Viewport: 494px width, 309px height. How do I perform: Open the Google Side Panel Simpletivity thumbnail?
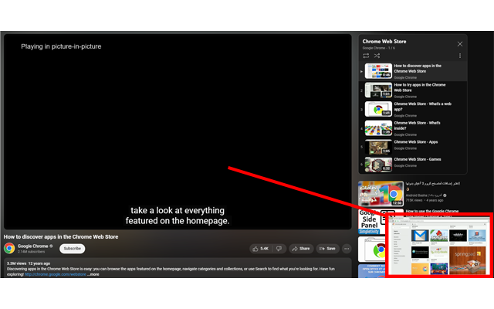pyautogui.click(x=372, y=222)
